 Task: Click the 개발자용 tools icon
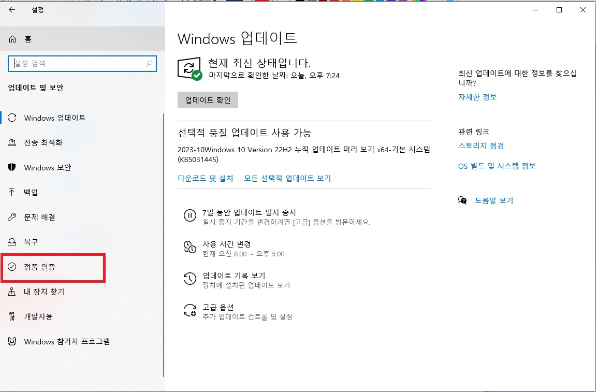pos(12,316)
